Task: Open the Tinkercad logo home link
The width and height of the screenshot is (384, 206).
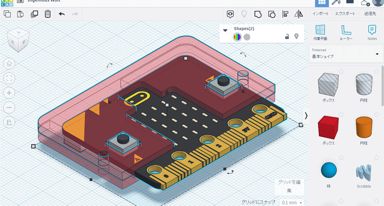Action: pyautogui.click(x=7, y=3)
